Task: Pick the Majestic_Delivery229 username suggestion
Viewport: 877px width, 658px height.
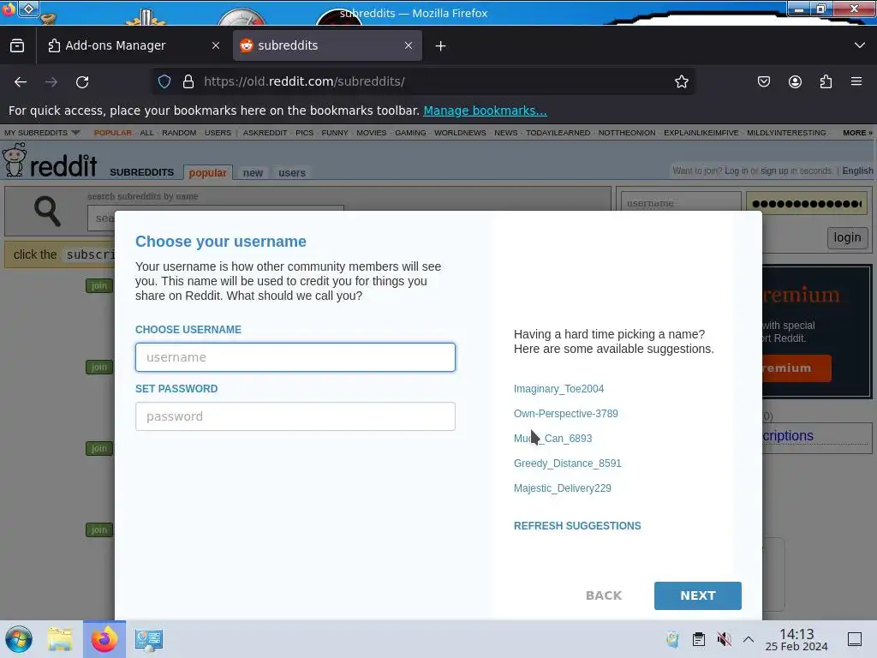Action: 562,488
